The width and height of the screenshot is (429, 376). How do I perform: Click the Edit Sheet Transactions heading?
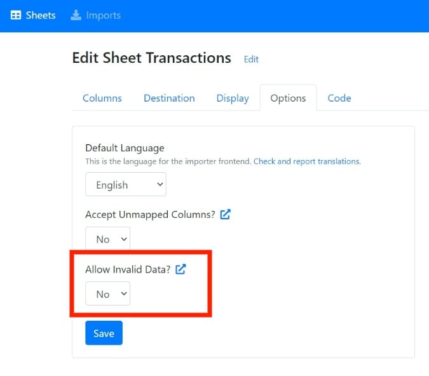pos(151,58)
